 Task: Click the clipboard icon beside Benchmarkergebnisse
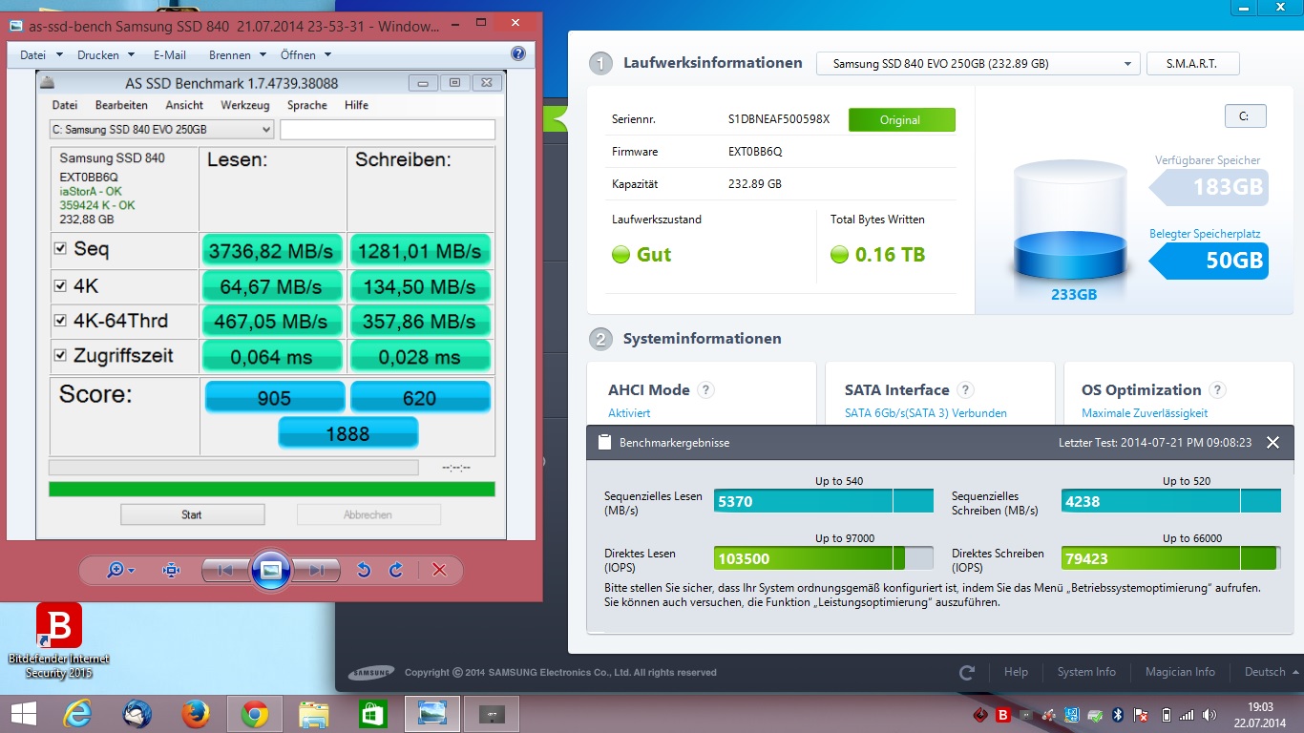click(604, 443)
